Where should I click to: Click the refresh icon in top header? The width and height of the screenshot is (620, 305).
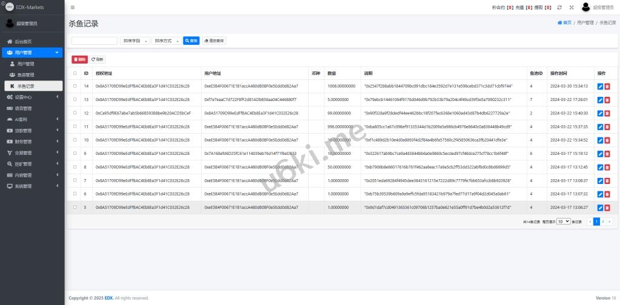(x=559, y=7)
